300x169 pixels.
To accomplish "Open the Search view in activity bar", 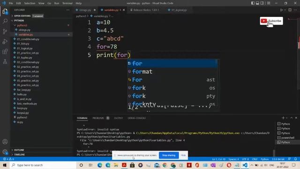I will [5, 21].
